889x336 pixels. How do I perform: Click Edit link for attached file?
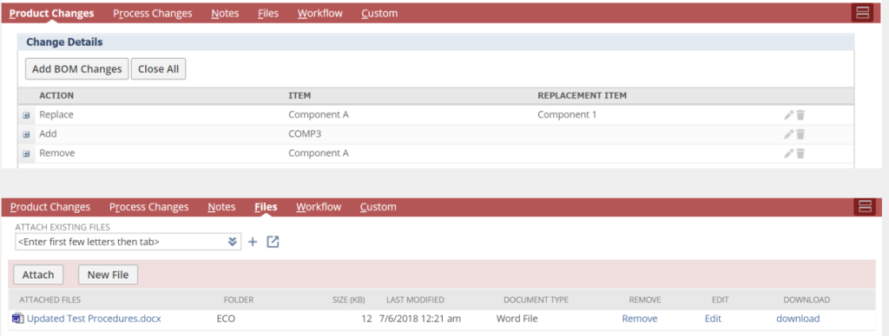713,319
